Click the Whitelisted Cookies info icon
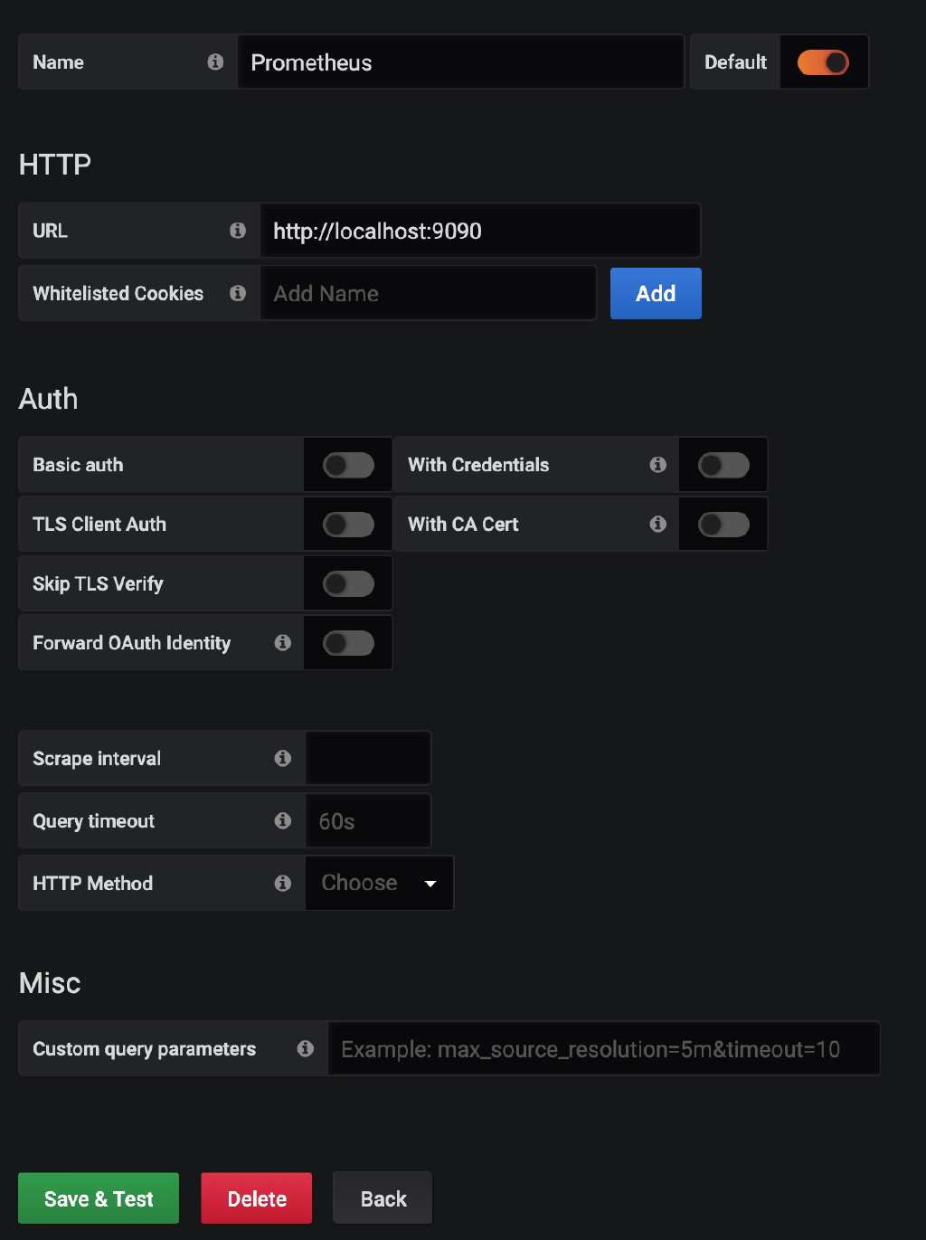 point(238,293)
